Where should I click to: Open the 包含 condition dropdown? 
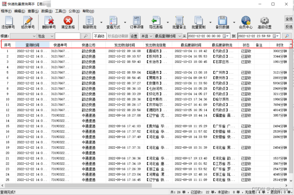click(46, 36)
